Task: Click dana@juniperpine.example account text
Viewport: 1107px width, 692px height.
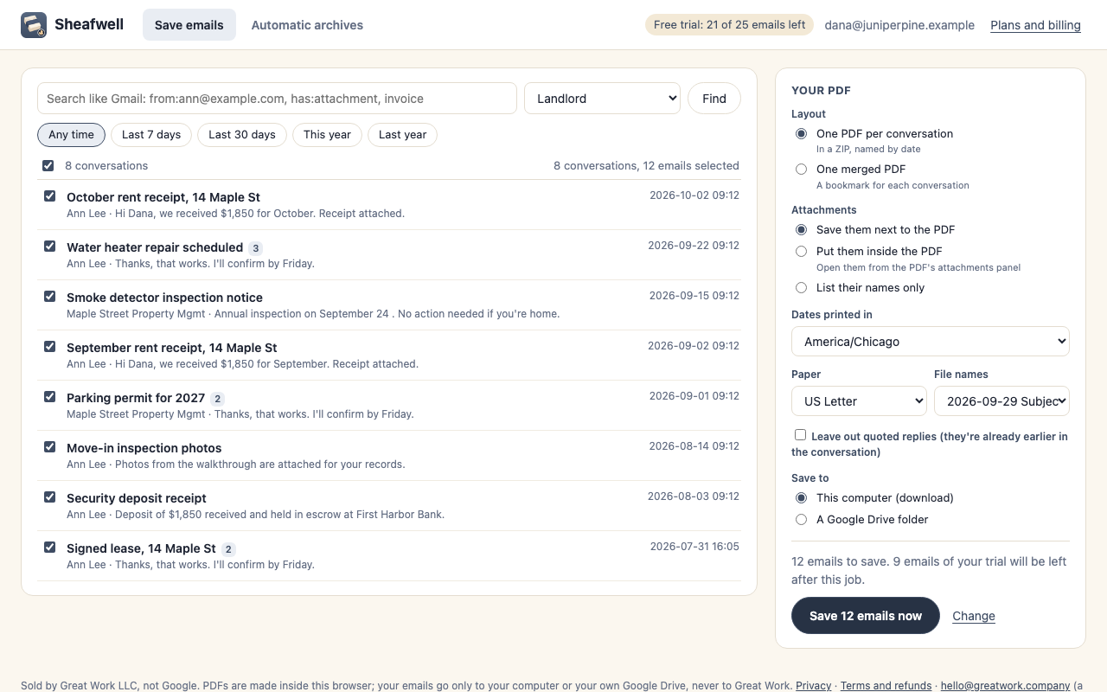Action: coord(899,25)
